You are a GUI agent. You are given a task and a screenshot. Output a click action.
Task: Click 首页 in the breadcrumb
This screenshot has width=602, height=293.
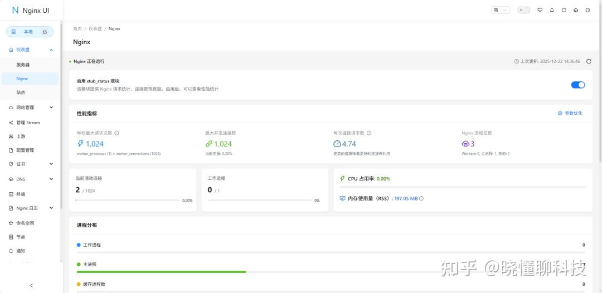click(77, 29)
